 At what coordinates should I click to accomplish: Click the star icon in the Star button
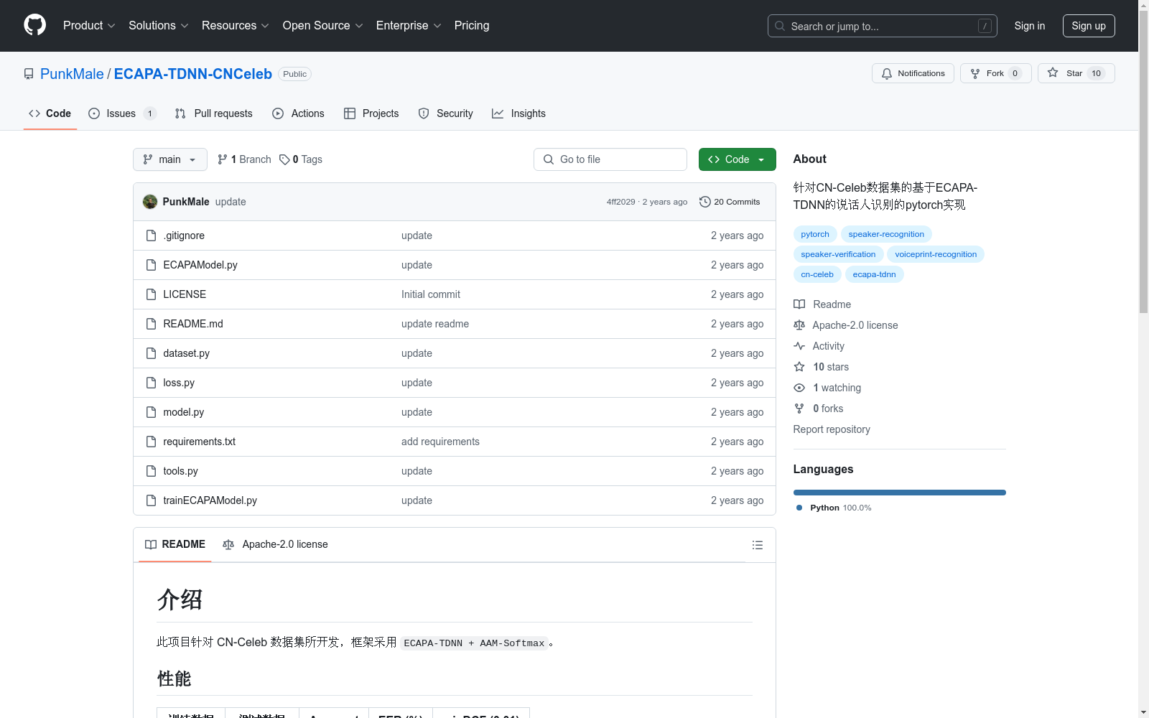point(1053,73)
